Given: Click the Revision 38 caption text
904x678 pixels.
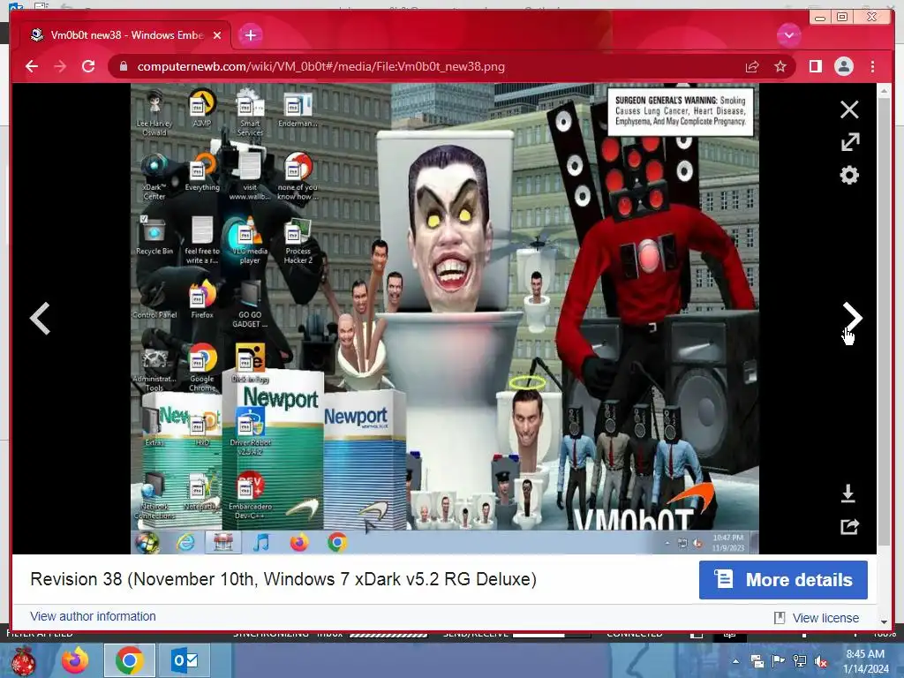Looking at the screenshot, I should [283, 579].
